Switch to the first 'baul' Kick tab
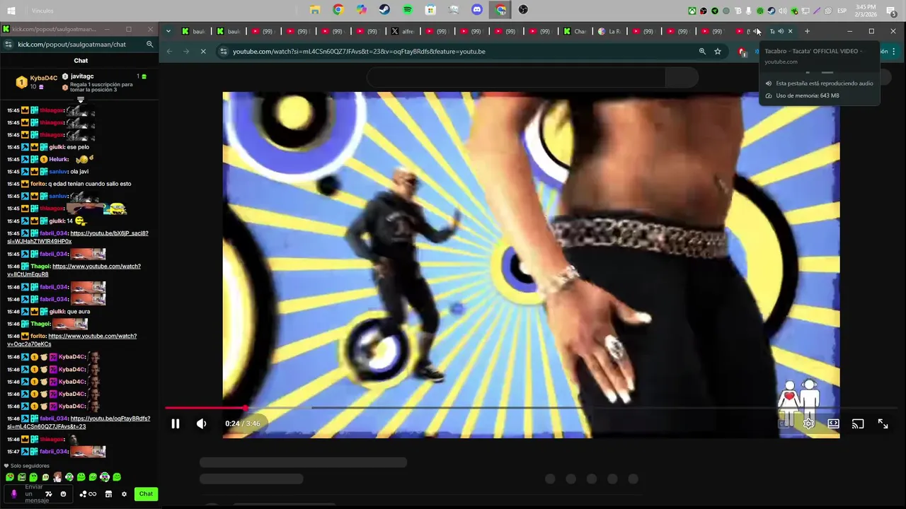The image size is (906, 509). pos(194,31)
